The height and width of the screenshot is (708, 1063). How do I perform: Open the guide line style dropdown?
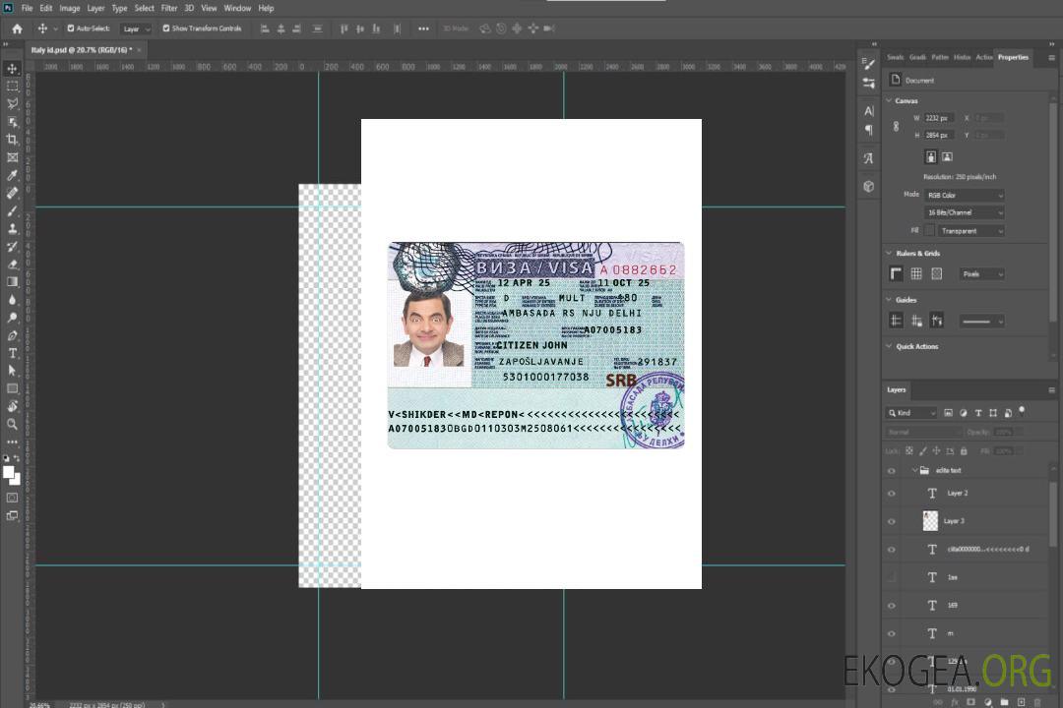pos(981,322)
